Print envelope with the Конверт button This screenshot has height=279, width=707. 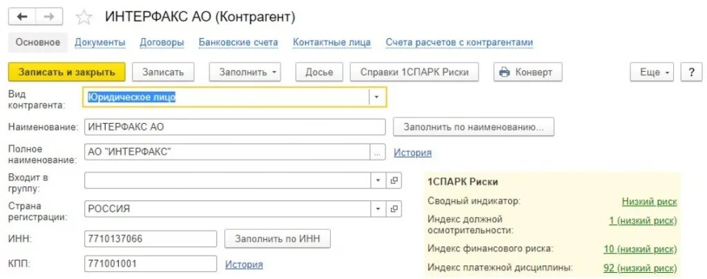coord(527,72)
